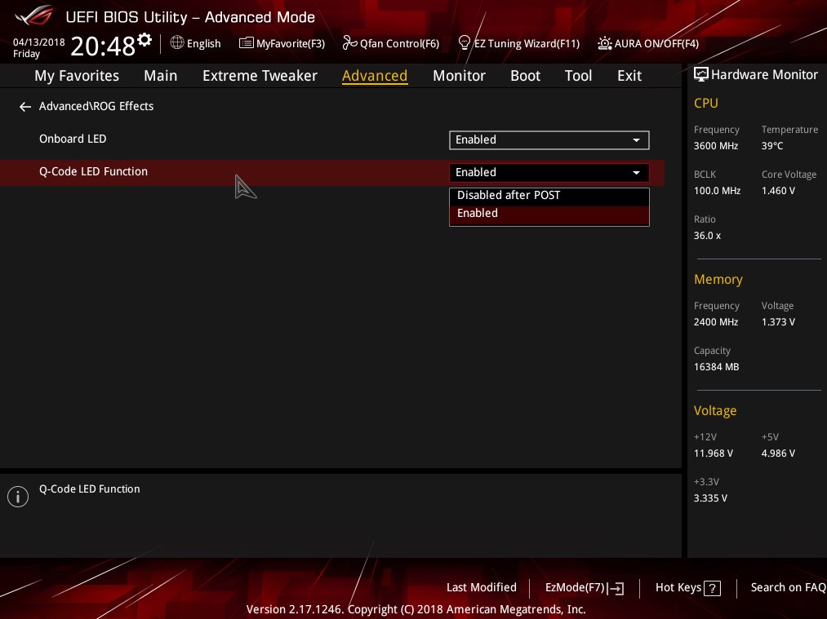827x619 pixels.
Task: Click the Memory frequency 2400 MHz value
Action: click(716, 322)
